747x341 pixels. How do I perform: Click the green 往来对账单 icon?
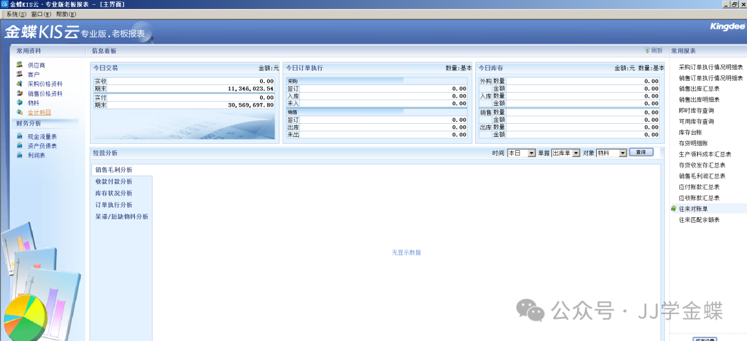coord(673,208)
